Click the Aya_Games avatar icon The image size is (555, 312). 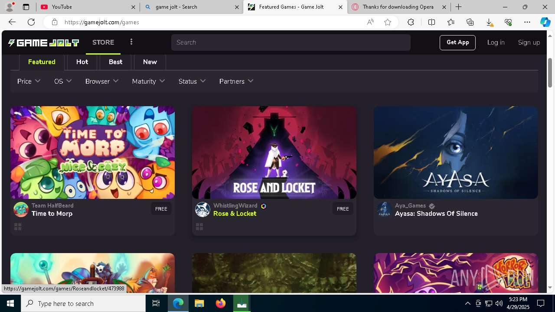(384, 209)
